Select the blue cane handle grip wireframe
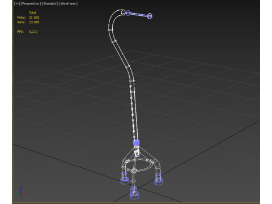272x204 pixels. tap(139, 15)
